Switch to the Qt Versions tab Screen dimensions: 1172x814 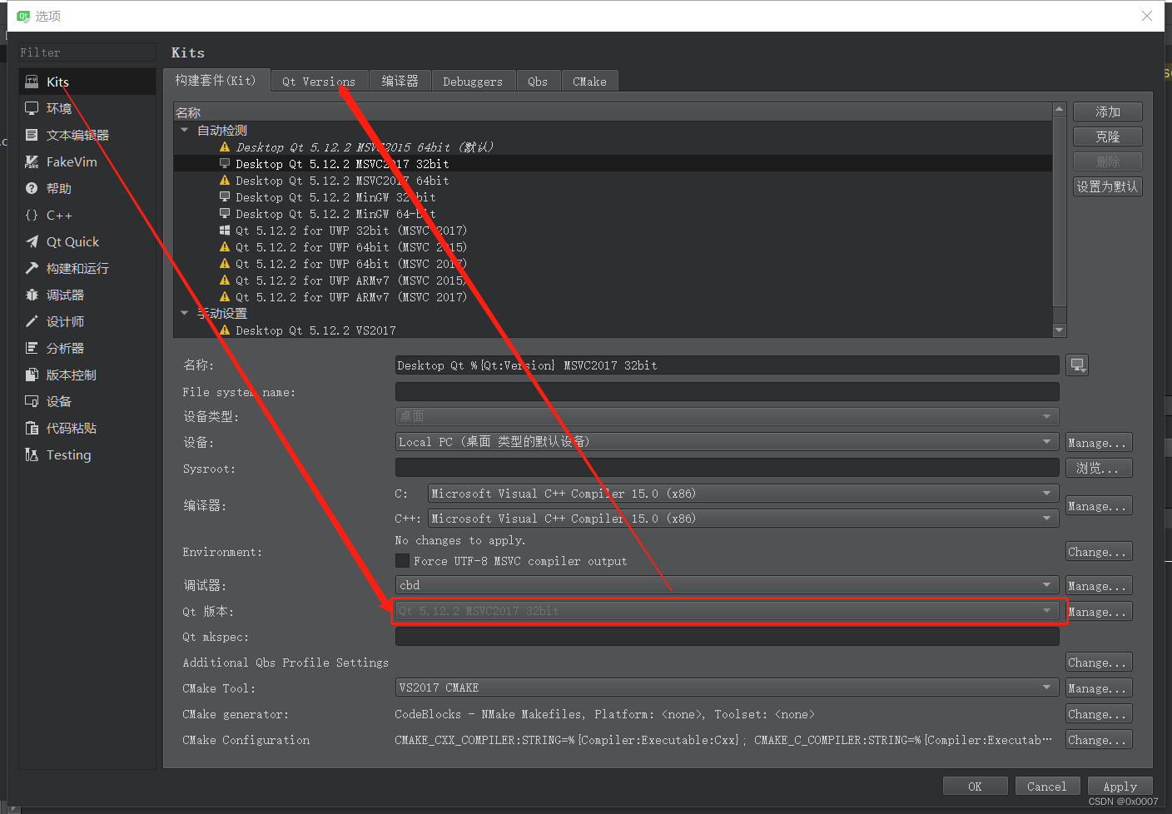319,81
